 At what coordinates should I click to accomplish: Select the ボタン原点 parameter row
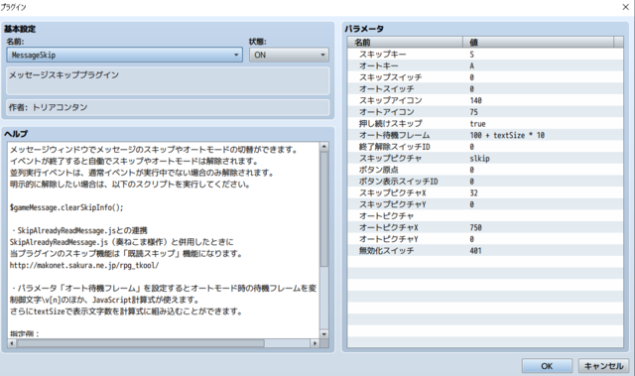pyautogui.click(x=485, y=170)
